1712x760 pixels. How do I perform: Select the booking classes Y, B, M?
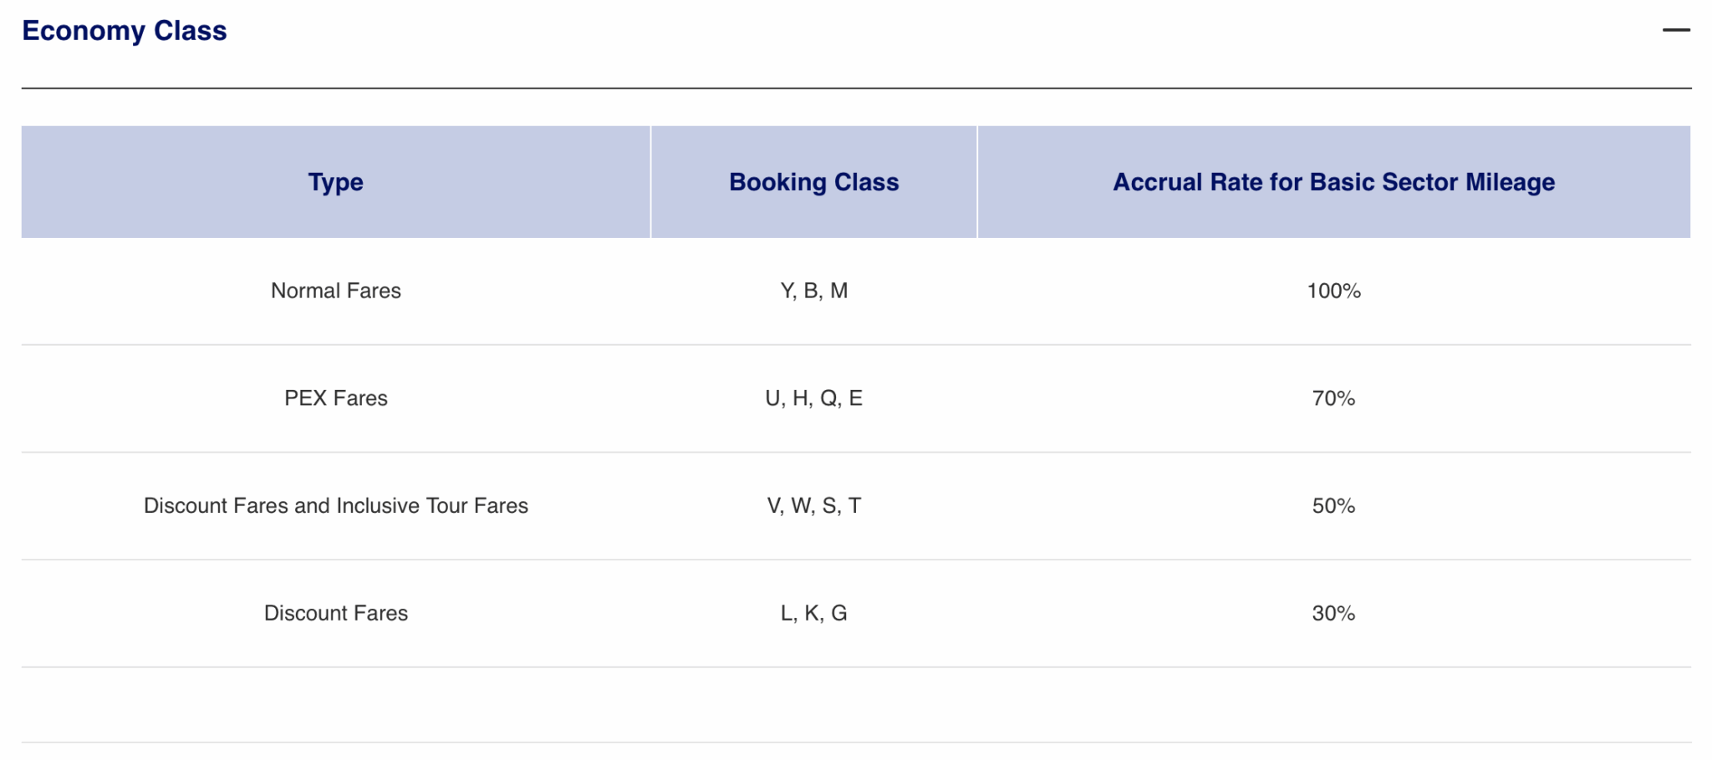(x=813, y=291)
